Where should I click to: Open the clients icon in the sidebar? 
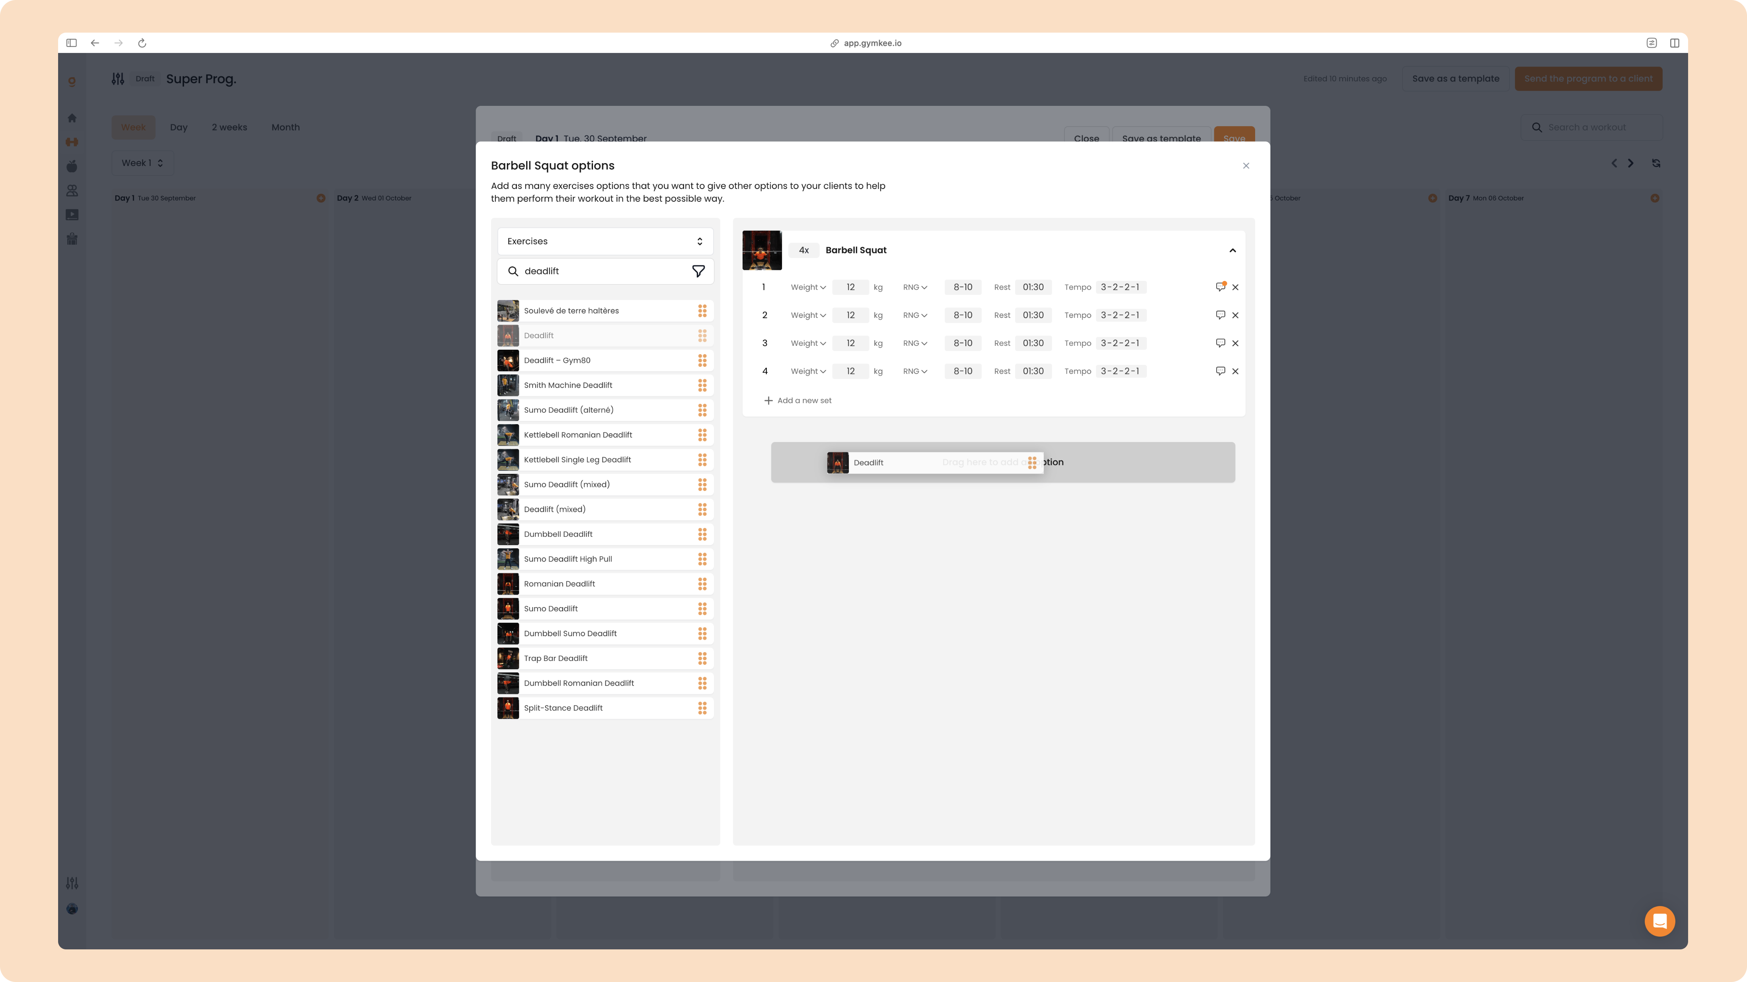click(x=72, y=191)
